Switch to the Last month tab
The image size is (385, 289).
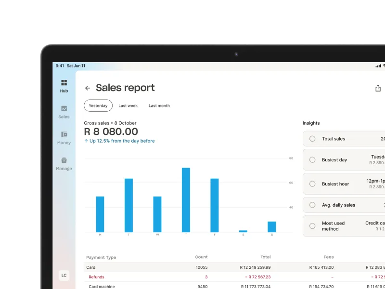pyautogui.click(x=159, y=106)
